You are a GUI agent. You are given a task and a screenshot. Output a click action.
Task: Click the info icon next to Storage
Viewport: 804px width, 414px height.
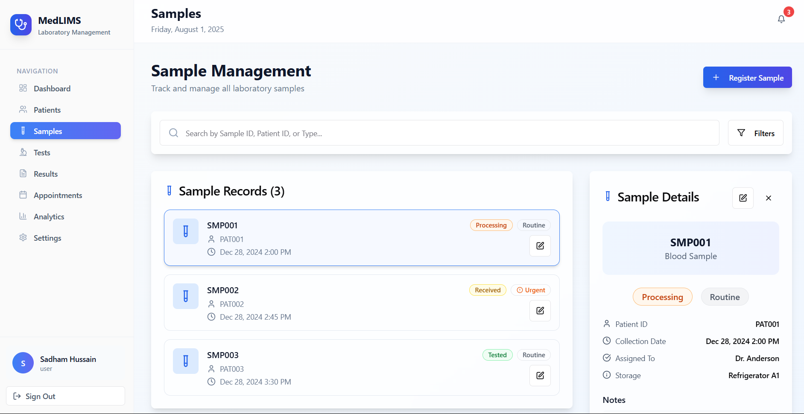coord(607,375)
